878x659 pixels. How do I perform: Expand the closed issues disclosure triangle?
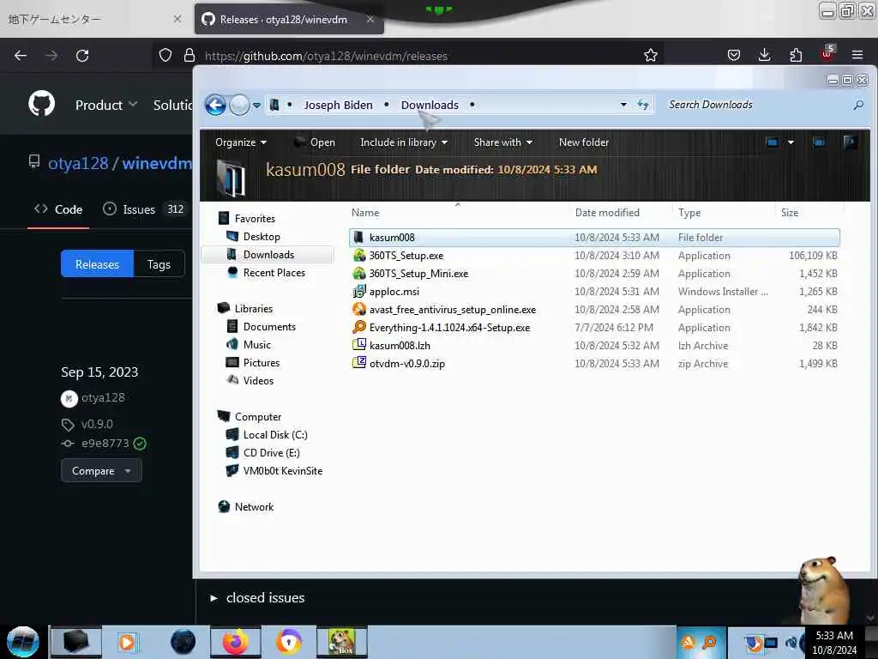point(213,598)
